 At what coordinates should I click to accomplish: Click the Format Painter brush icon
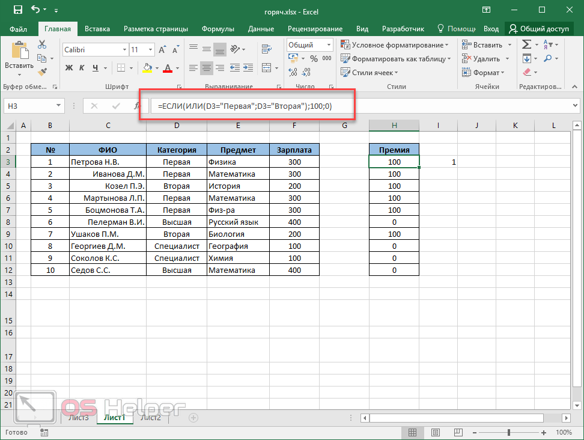click(x=41, y=72)
